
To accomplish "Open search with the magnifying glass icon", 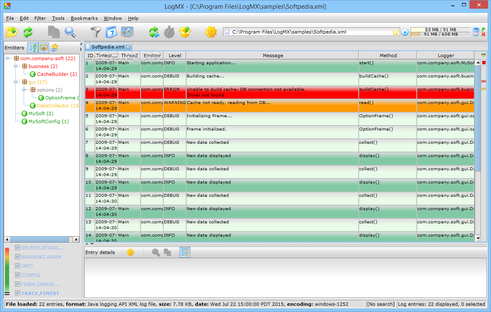I will pos(70,32).
